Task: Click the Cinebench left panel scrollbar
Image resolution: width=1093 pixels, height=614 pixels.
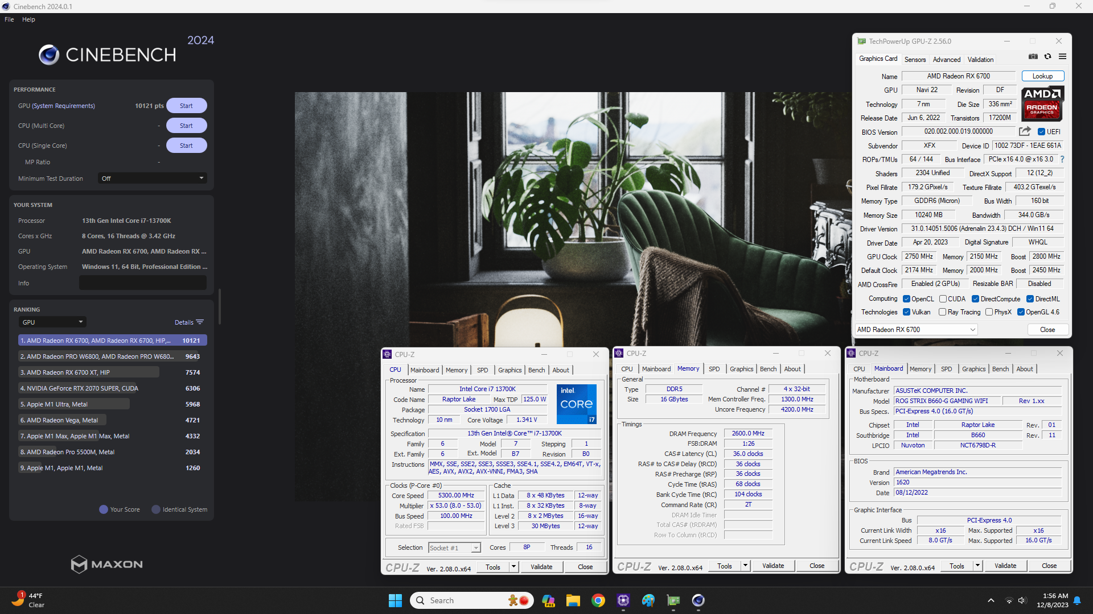Action: click(219, 307)
